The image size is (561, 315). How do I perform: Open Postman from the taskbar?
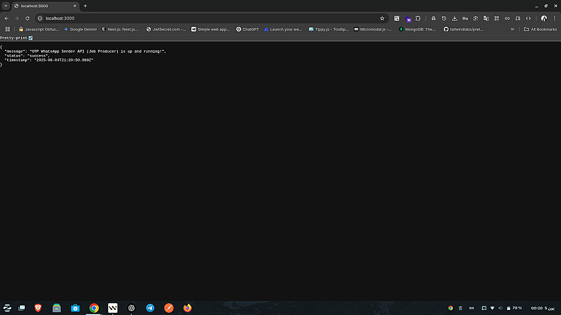169,308
